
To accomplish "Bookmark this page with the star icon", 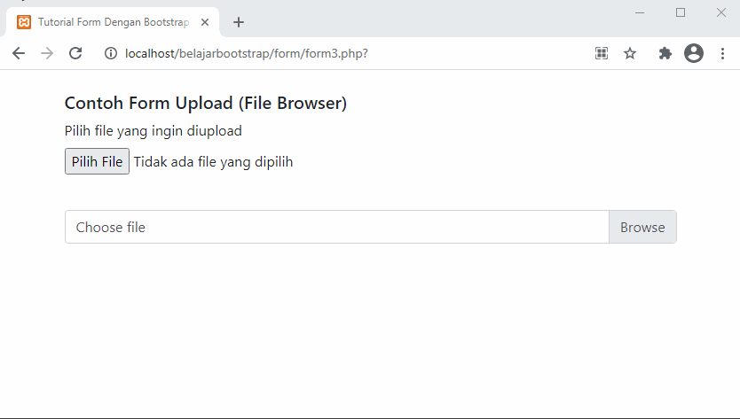I will click(630, 53).
